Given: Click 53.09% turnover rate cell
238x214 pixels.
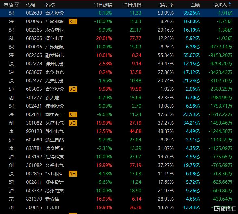Looking at the screenshot, I should 166,13.
